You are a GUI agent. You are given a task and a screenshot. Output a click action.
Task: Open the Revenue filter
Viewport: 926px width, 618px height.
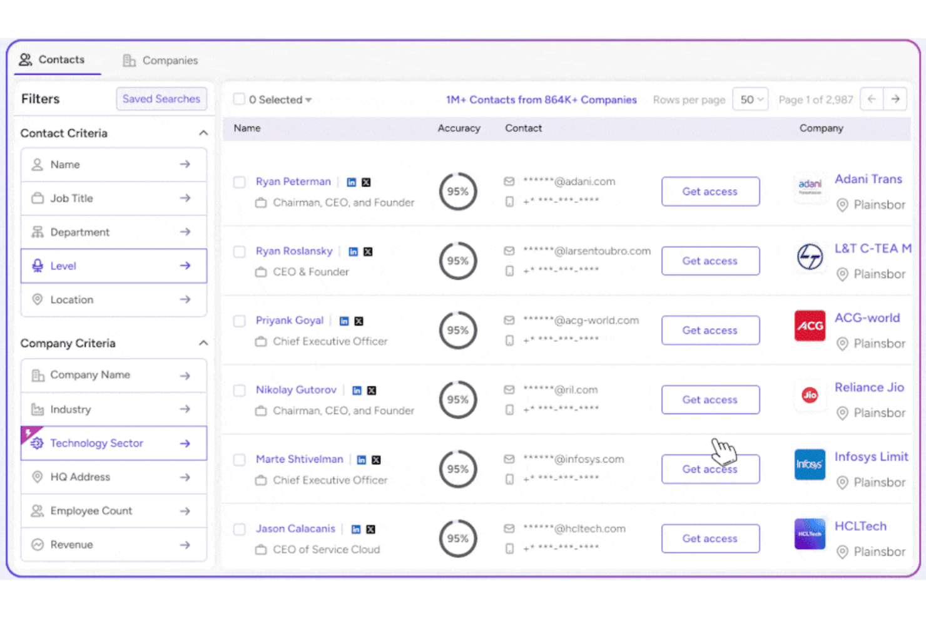[113, 545]
